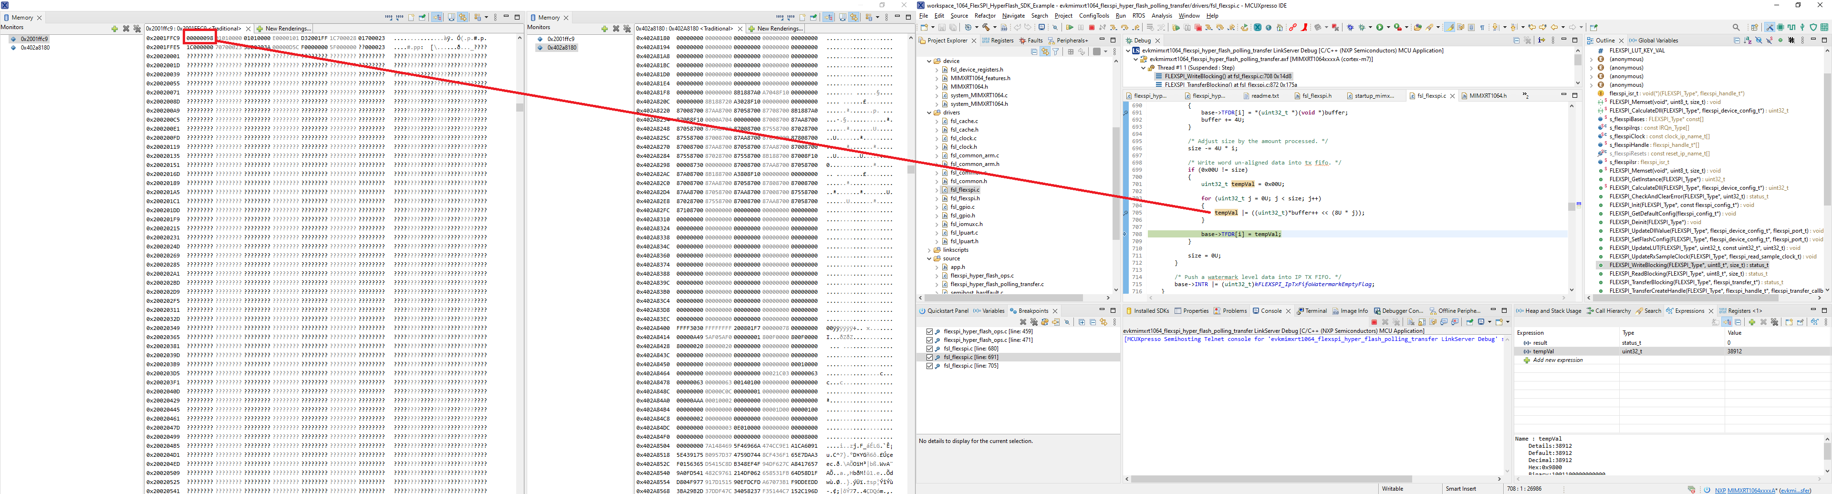Click the Build hammer icon
This screenshot has height=494, width=1832.
[x=986, y=27]
